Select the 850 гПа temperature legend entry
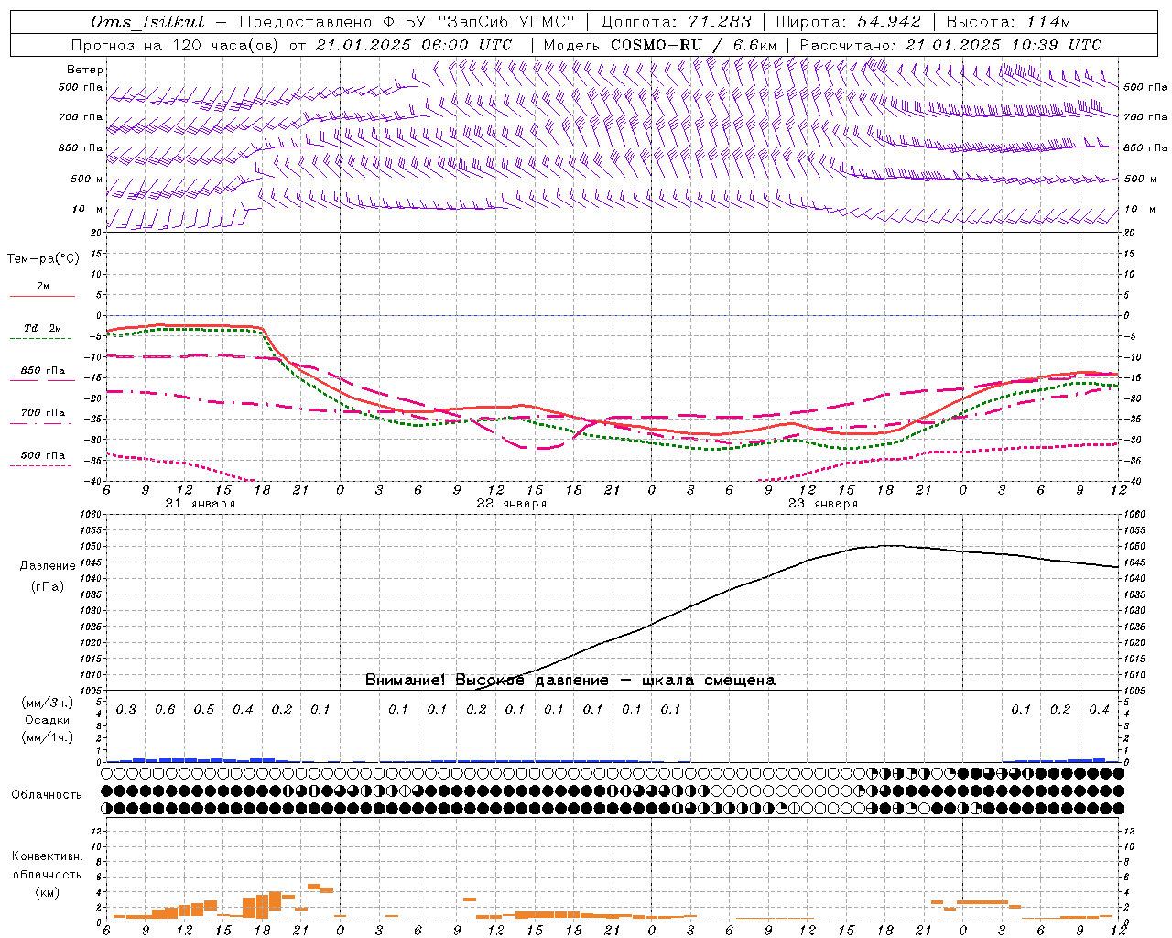The height and width of the screenshot is (938, 1172). (x=42, y=371)
